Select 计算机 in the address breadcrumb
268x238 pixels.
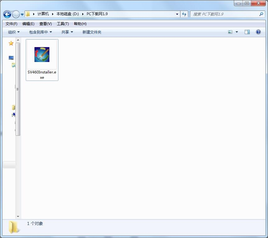tap(43, 14)
